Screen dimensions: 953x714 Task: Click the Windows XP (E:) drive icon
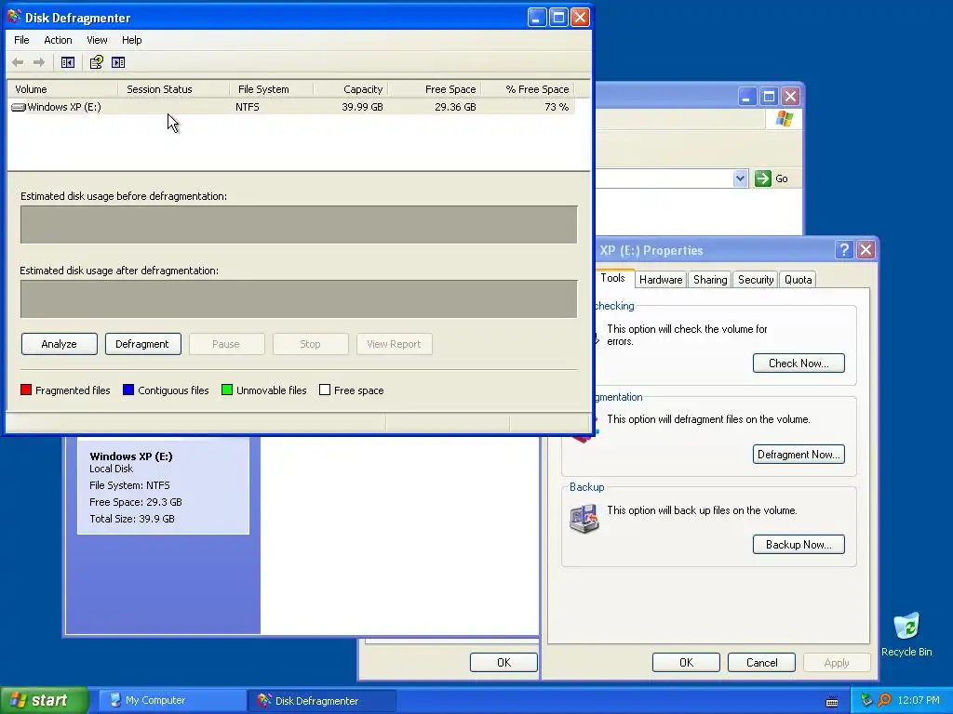tap(19, 107)
